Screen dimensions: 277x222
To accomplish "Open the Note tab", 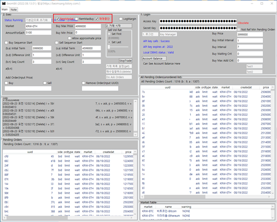I will tap(14, 10).
